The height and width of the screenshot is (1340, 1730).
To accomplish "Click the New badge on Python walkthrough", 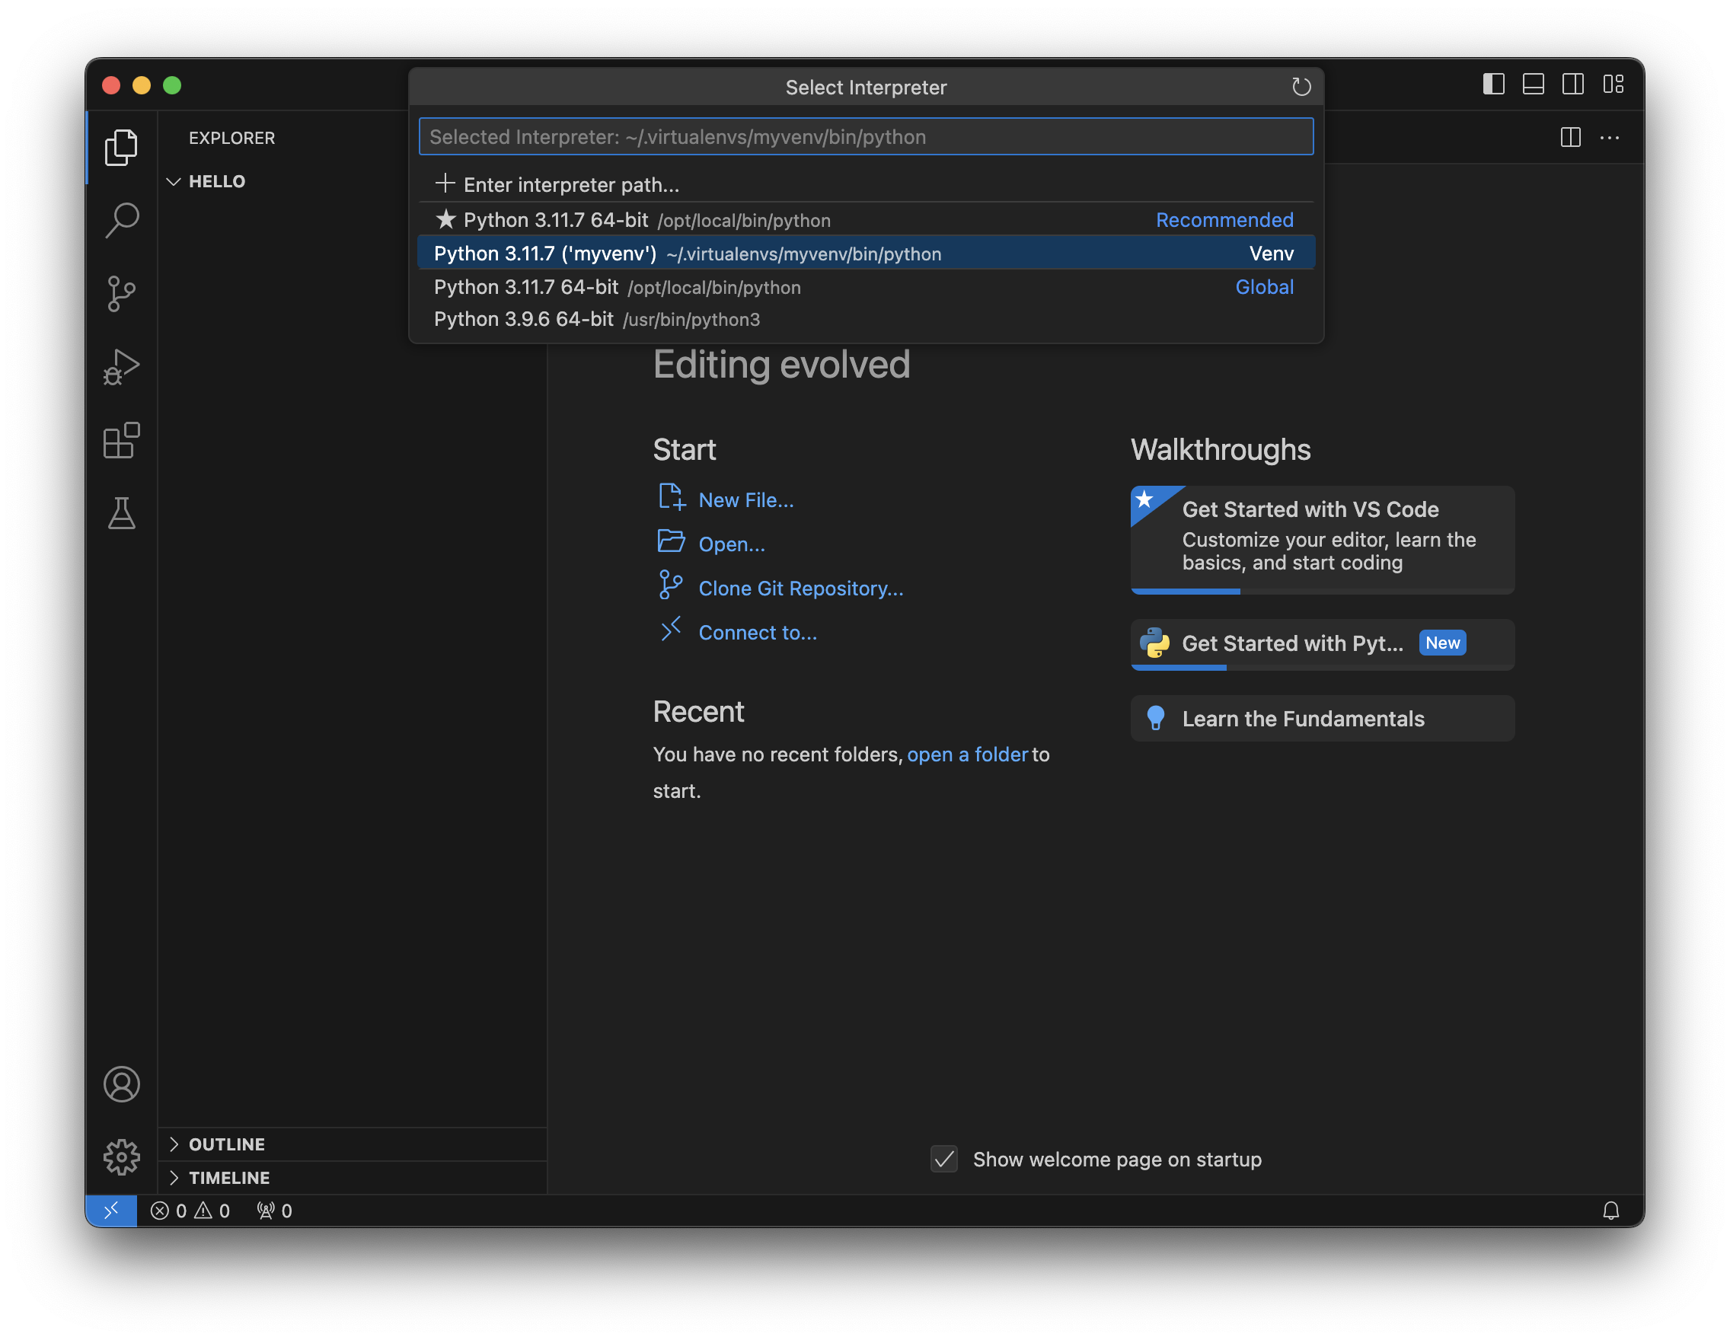I will pyautogui.click(x=1441, y=643).
